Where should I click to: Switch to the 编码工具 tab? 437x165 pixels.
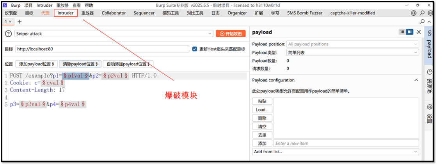point(171,13)
